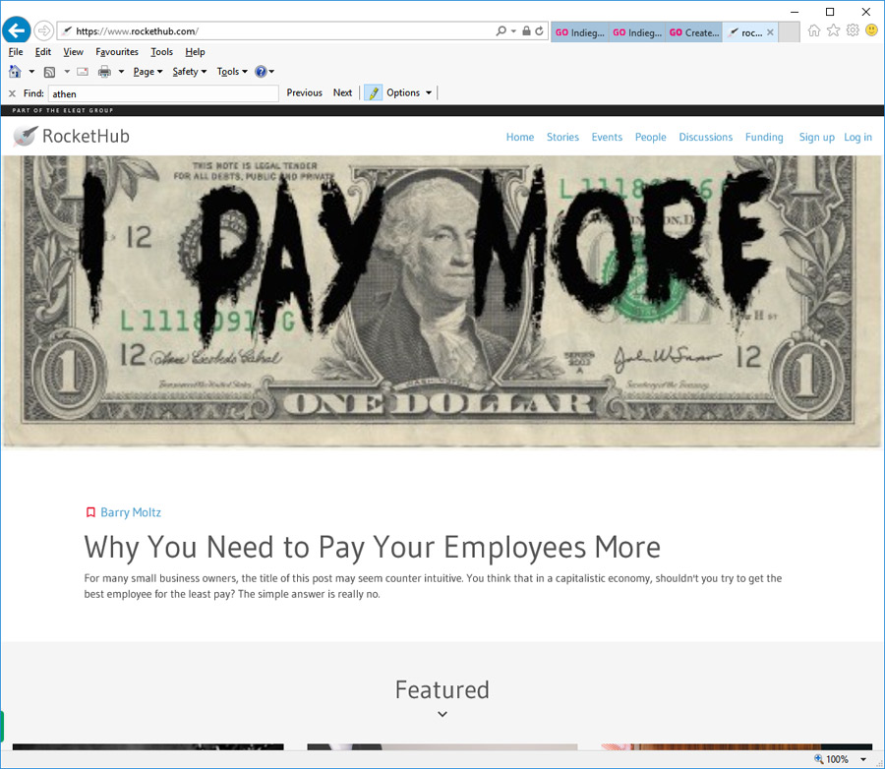The height and width of the screenshot is (769, 885).
Task: Open the Edit menu
Action: (43, 52)
